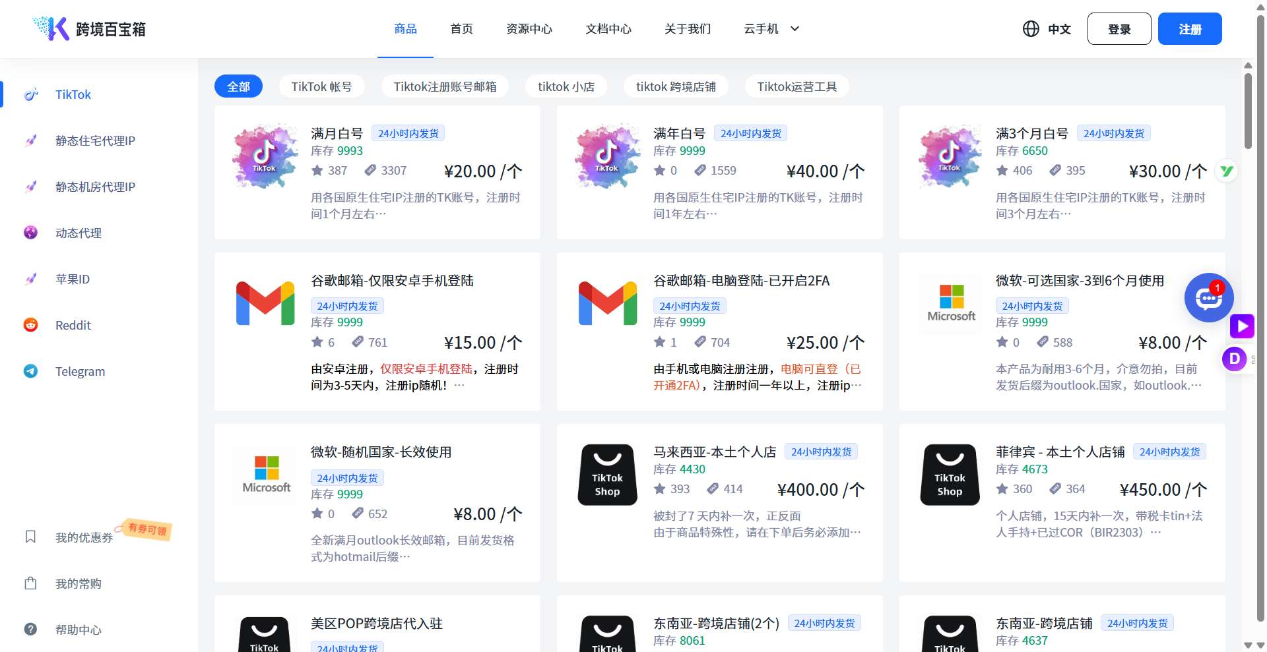Click TikTok image of 满年白号
1267x652 pixels.
608,156
